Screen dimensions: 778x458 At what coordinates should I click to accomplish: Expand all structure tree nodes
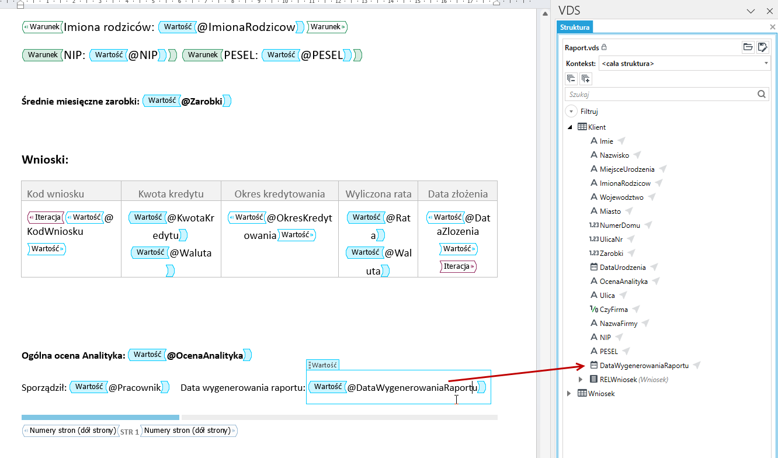[x=585, y=79]
